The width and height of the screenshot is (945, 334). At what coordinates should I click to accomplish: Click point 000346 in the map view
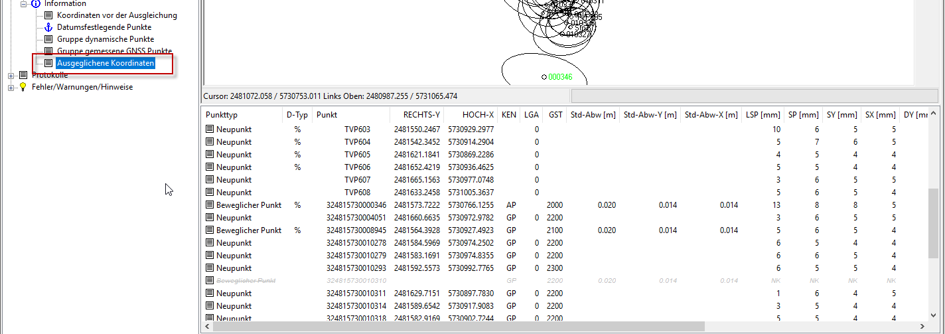click(x=544, y=77)
